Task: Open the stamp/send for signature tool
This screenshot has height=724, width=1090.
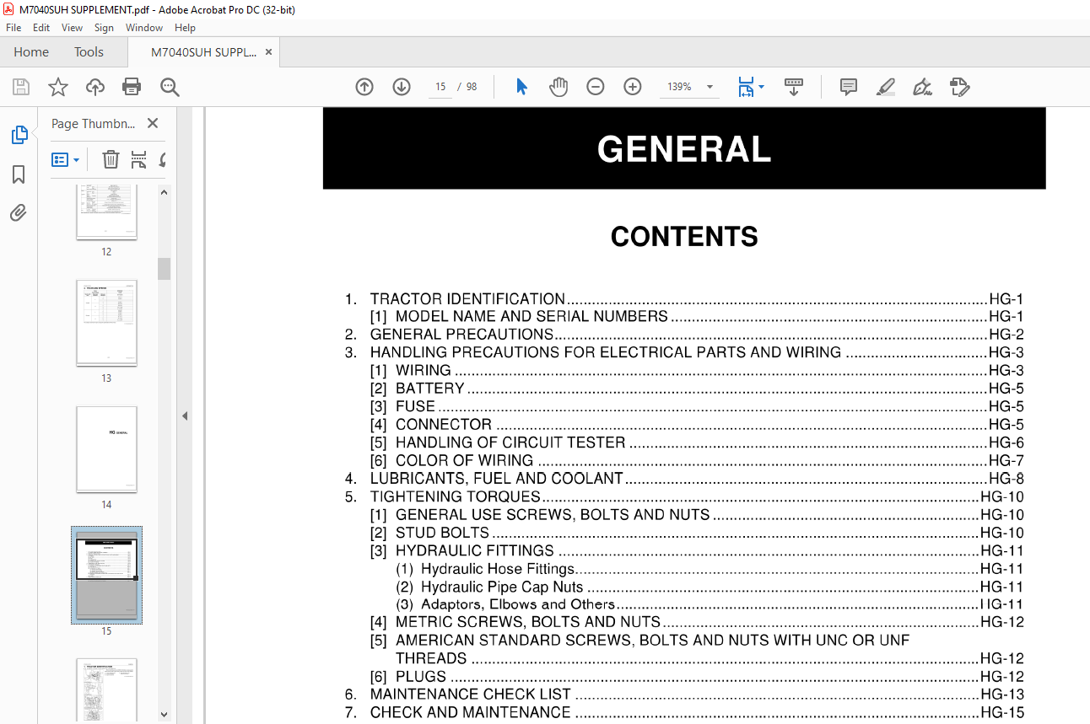Action: pyautogui.click(x=959, y=87)
